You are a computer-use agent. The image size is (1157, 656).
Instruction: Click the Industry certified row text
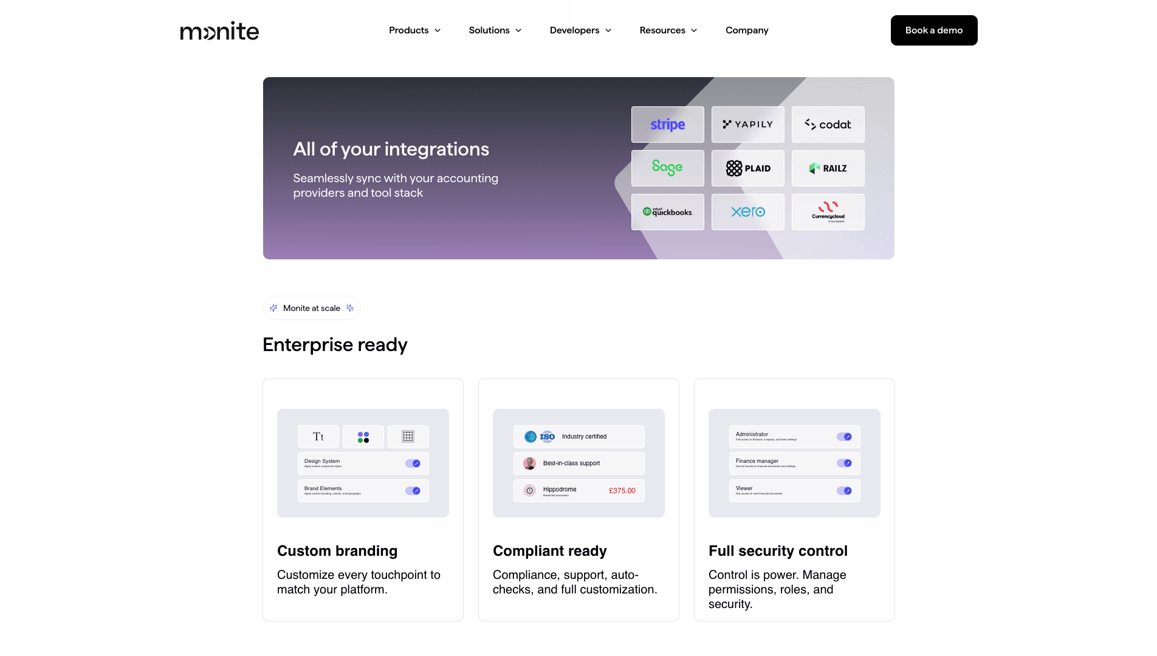[584, 437]
